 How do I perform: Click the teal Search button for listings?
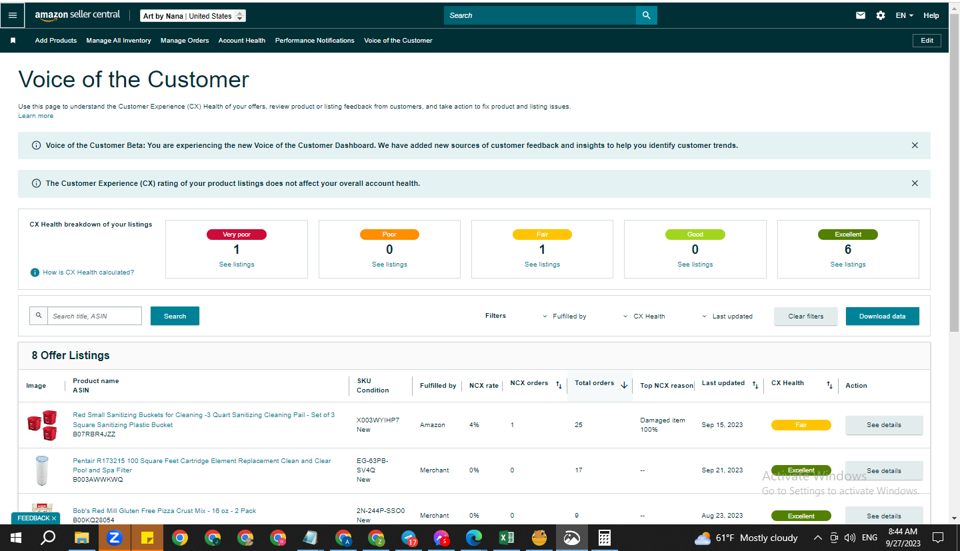tap(175, 316)
